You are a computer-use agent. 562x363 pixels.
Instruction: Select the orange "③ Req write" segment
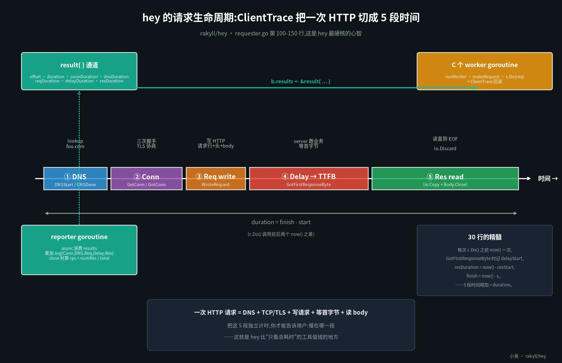(x=216, y=179)
